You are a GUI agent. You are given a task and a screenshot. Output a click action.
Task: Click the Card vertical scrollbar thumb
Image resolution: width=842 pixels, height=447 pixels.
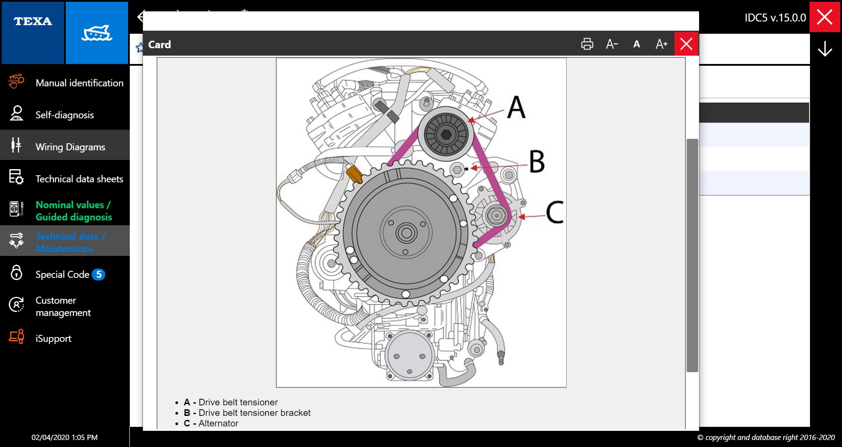692,255
